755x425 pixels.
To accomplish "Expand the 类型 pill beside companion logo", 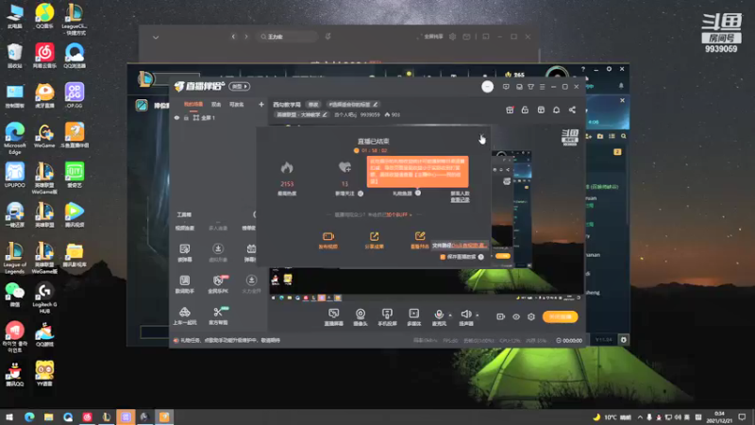I will pos(240,86).
